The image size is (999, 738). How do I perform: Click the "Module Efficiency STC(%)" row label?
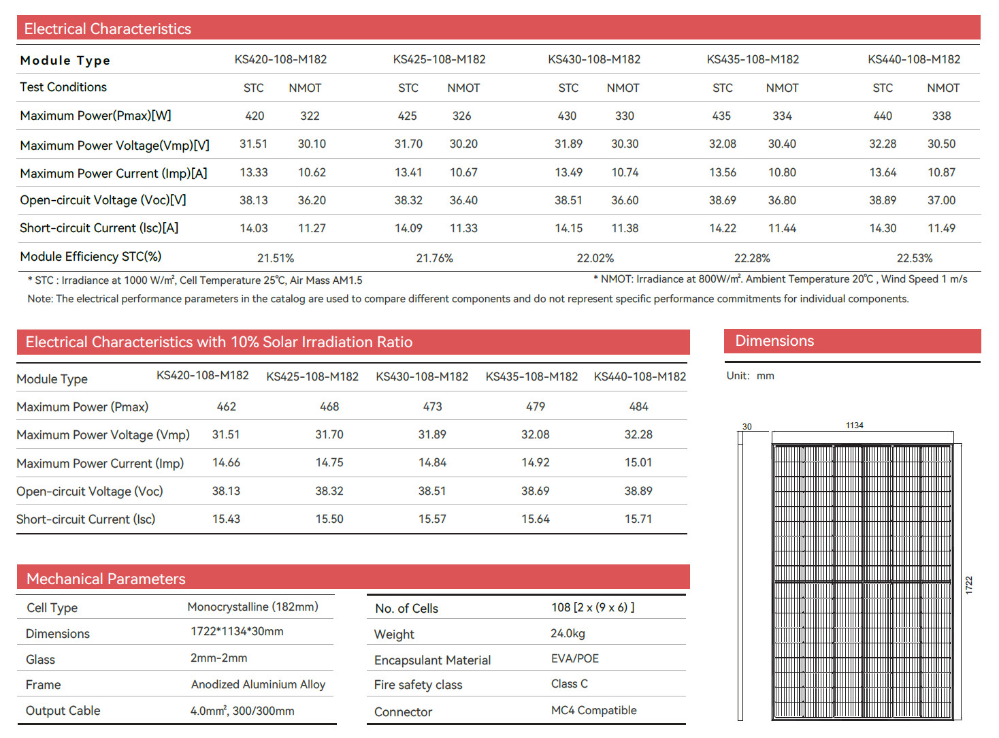point(91,257)
